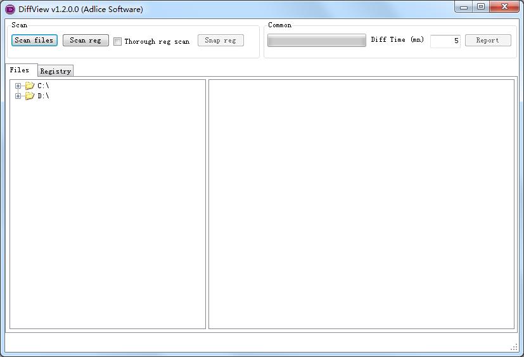Close the DiffView window
Image resolution: width=524 pixels, height=357 pixels.
click(504, 7)
